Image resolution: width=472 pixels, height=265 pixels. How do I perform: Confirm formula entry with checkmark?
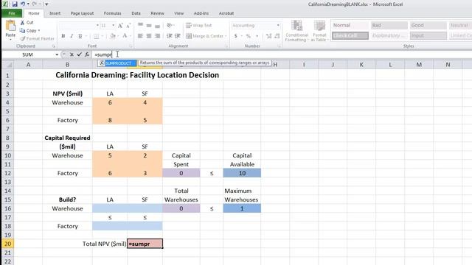pos(79,54)
